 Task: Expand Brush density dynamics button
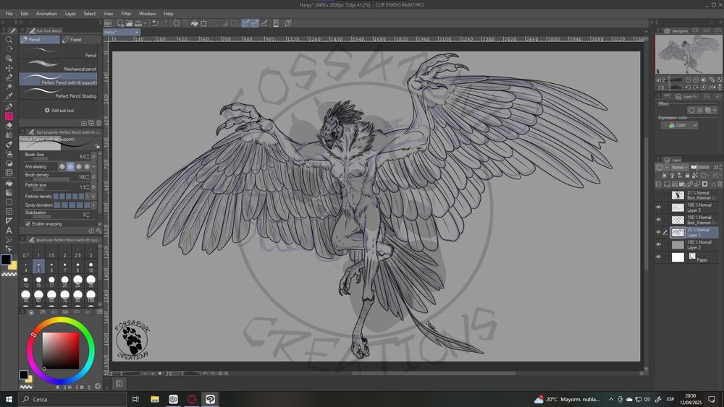pyautogui.click(x=93, y=177)
